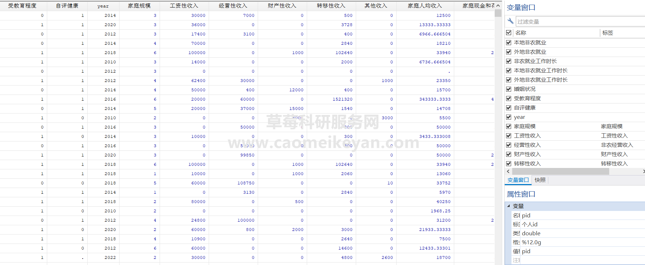This screenshot has width=645, height=265.
Task: Toggle the 非农就业工作时长 checkbox
Action: [509, 61]
